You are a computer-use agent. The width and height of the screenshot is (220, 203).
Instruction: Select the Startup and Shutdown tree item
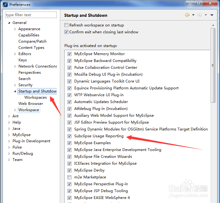(x=37, y=91)
